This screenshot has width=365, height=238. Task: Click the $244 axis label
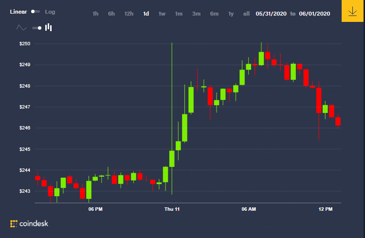coord(25,170)
